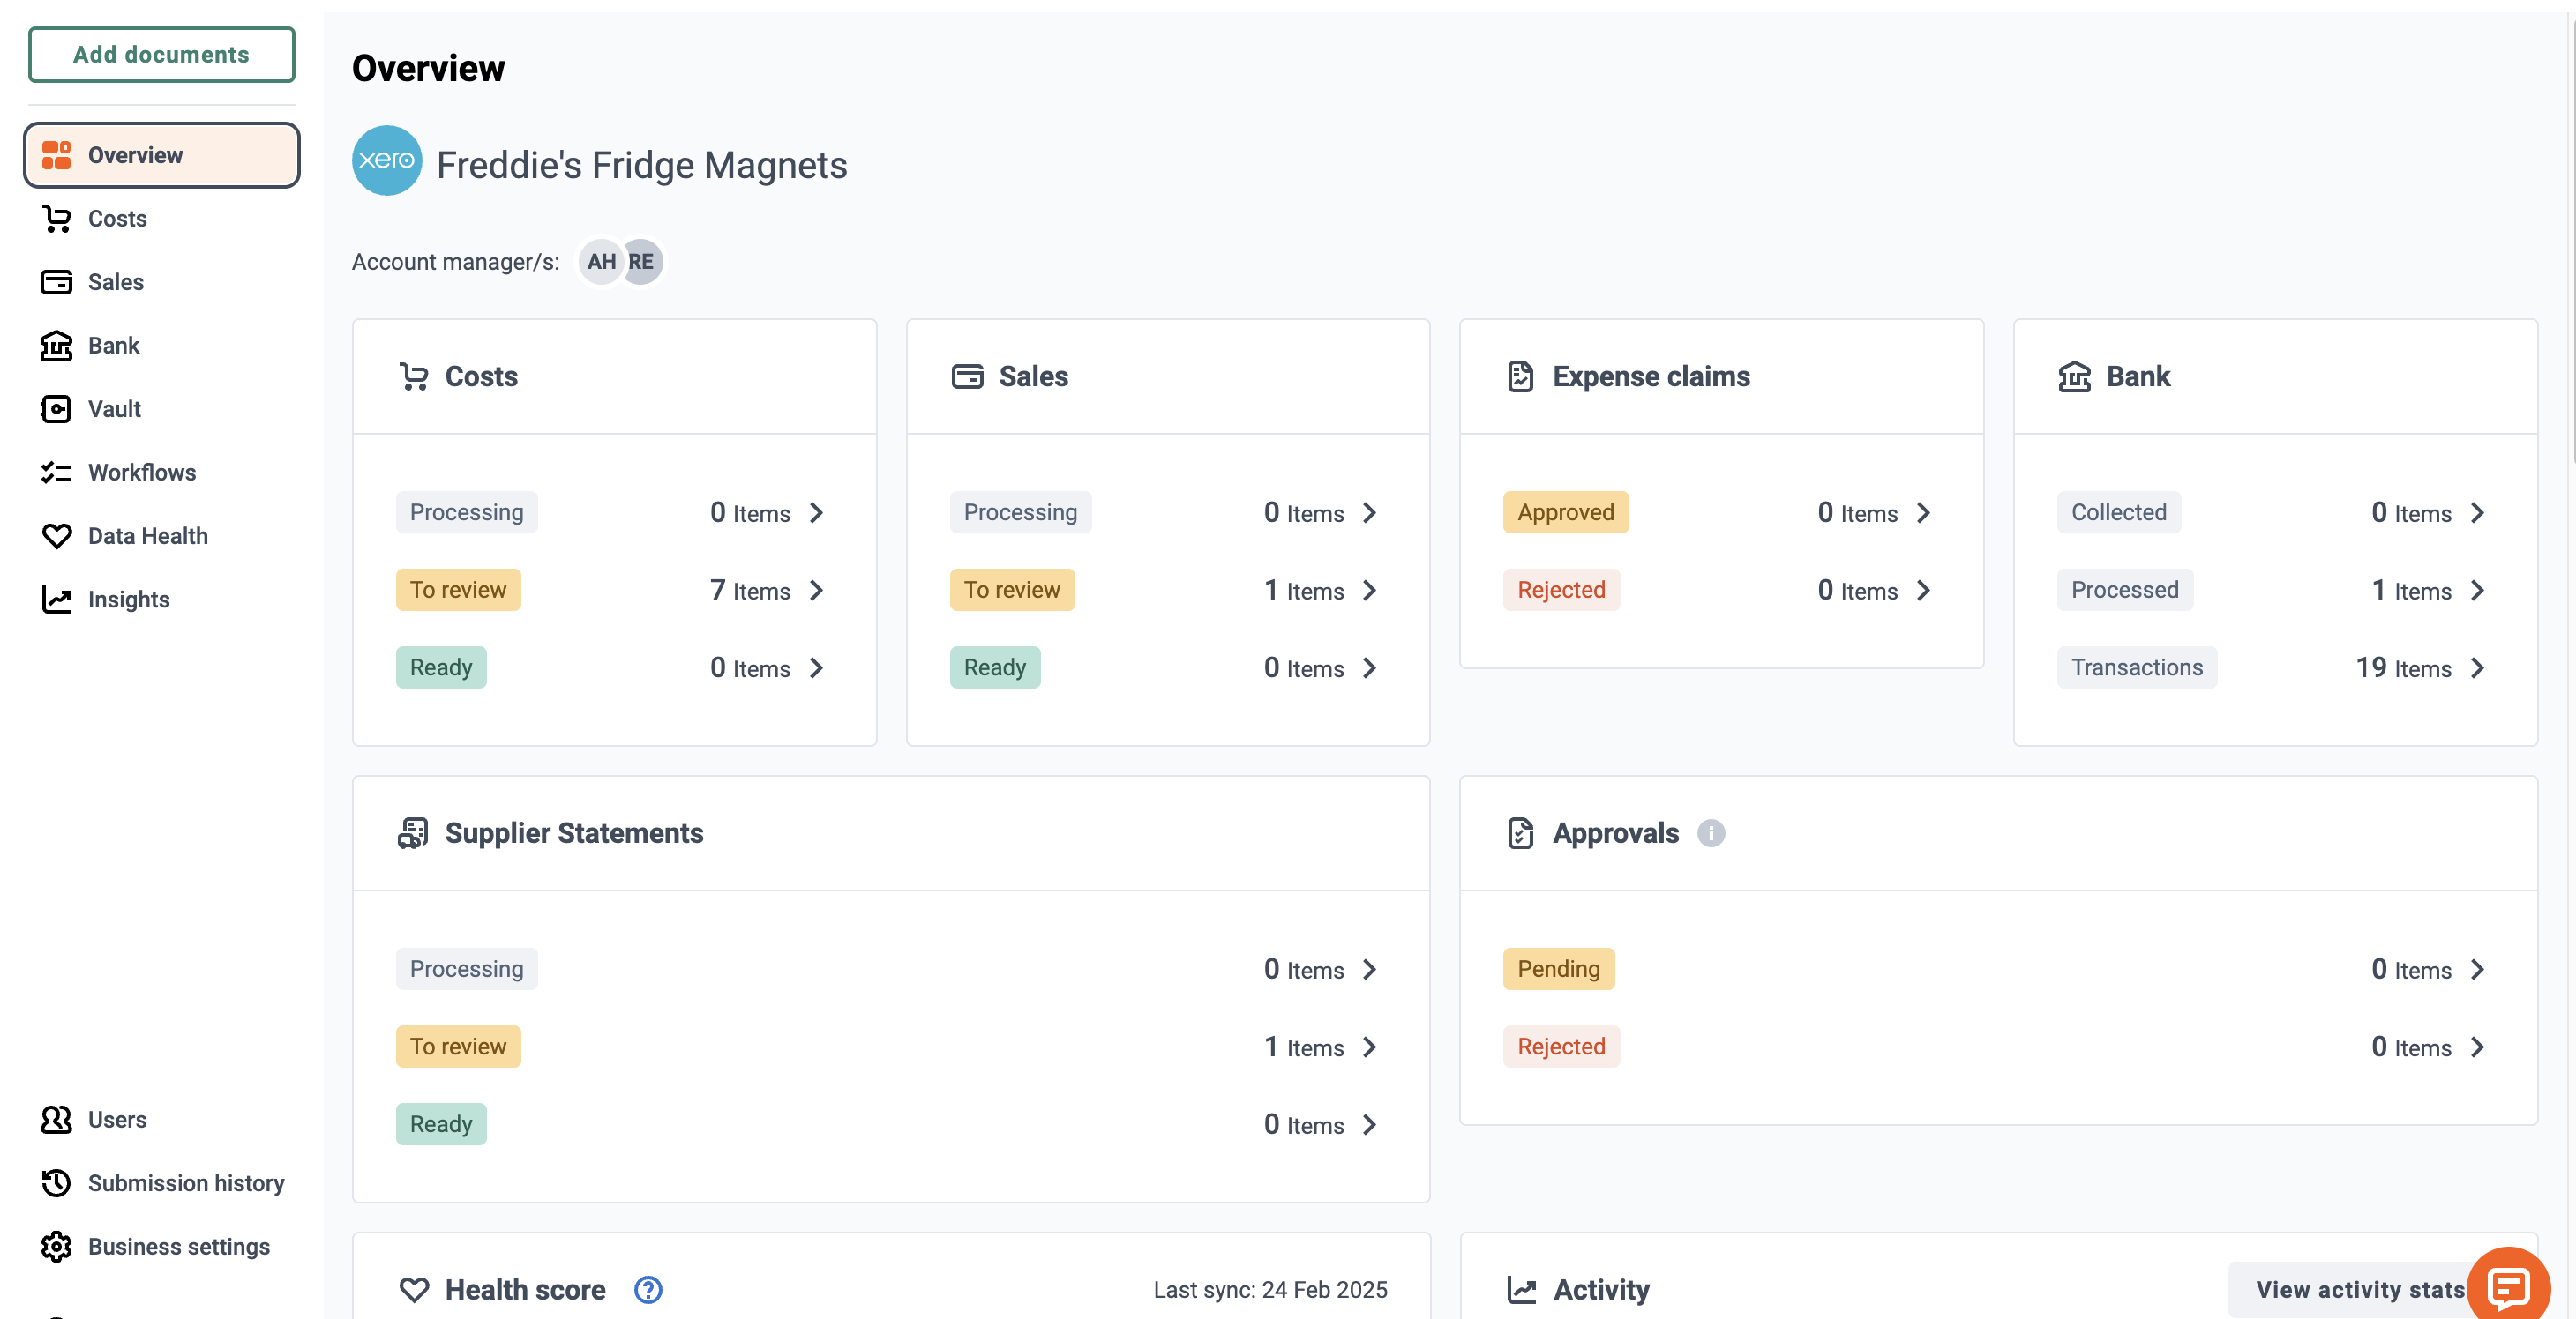
Task: Click the Expense claims Rejected 0 Items count
Action: pyautogui.click(x=1857, y=591)
